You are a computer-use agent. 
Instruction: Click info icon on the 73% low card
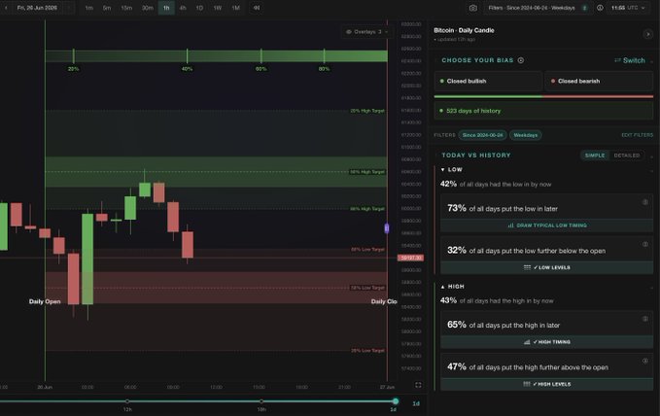pos(644,202)
